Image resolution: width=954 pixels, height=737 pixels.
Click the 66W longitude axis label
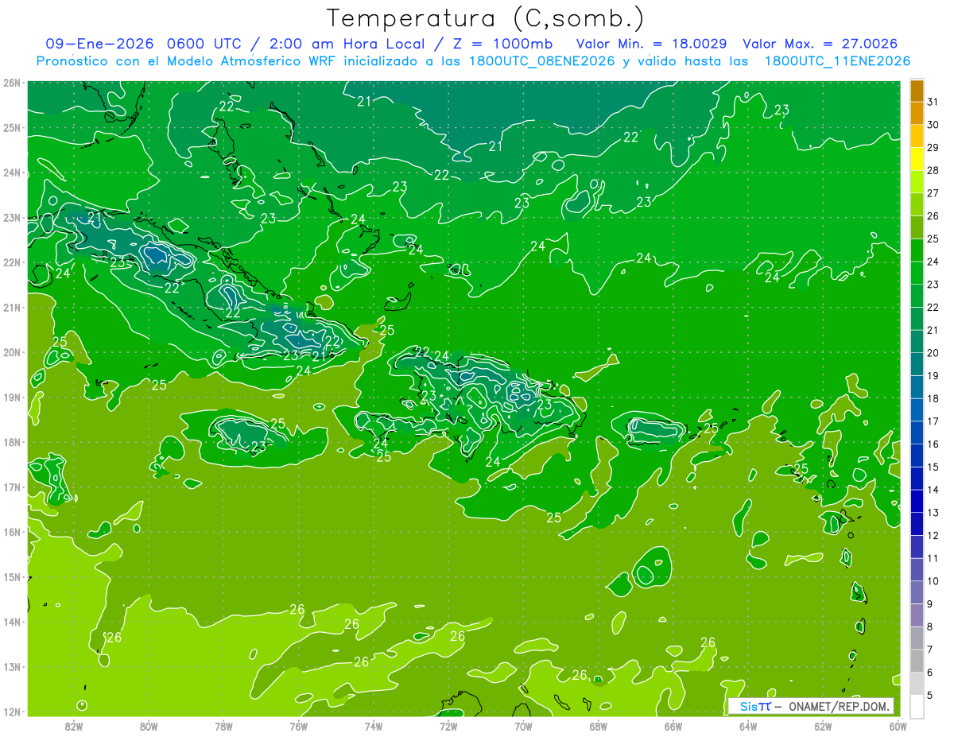click(x=673, y=726)
